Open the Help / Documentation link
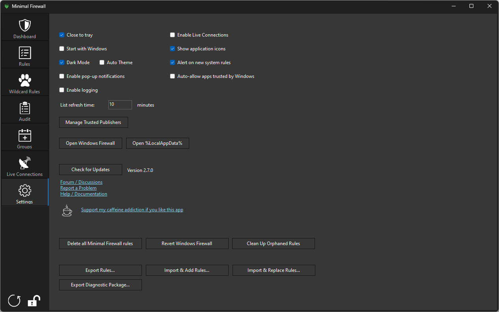The width and height of the screenshot is (499, 312). tap(84, 194)
